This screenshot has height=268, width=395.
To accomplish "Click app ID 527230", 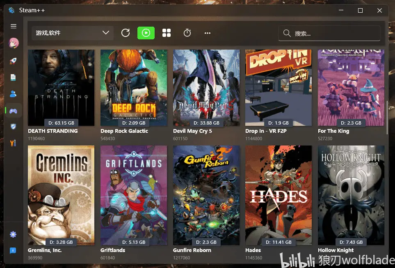I will (x=325, y=139).
